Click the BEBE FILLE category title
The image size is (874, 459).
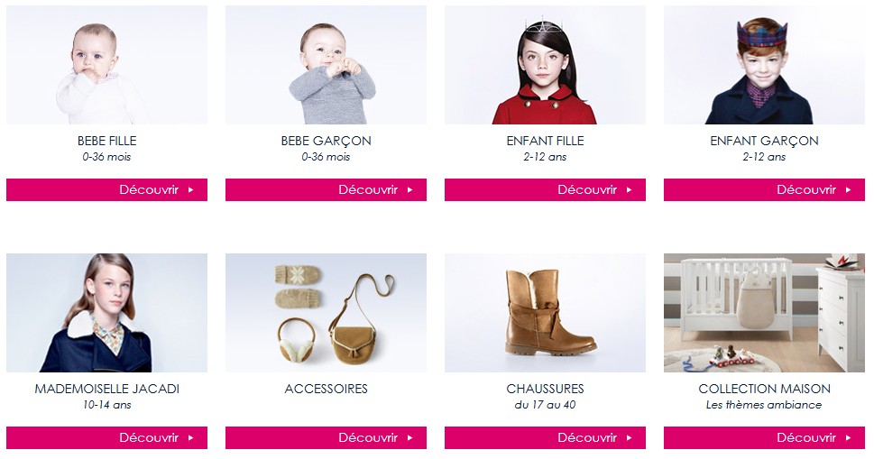point(106,141)
